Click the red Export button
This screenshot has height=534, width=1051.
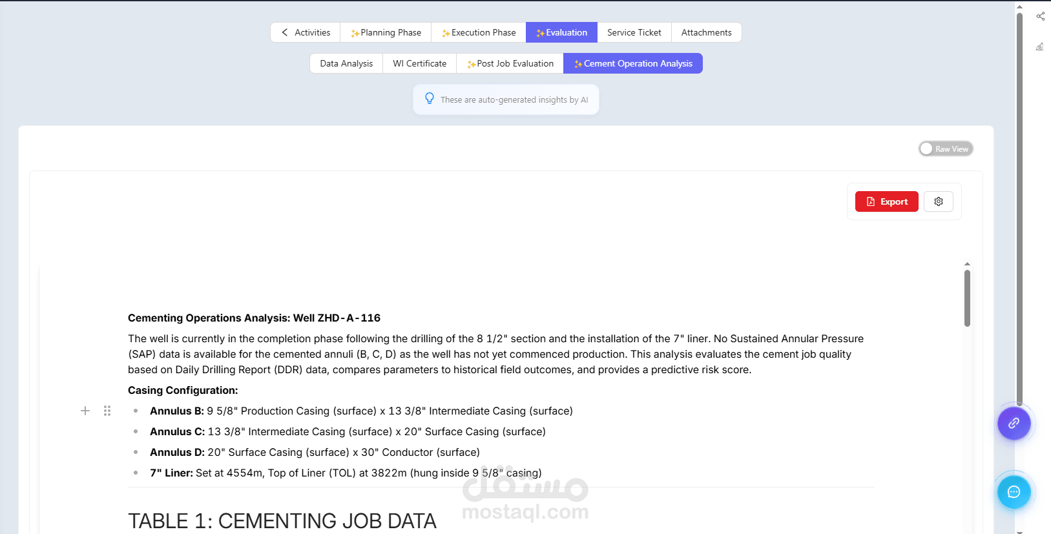click(x=886, y=201)
